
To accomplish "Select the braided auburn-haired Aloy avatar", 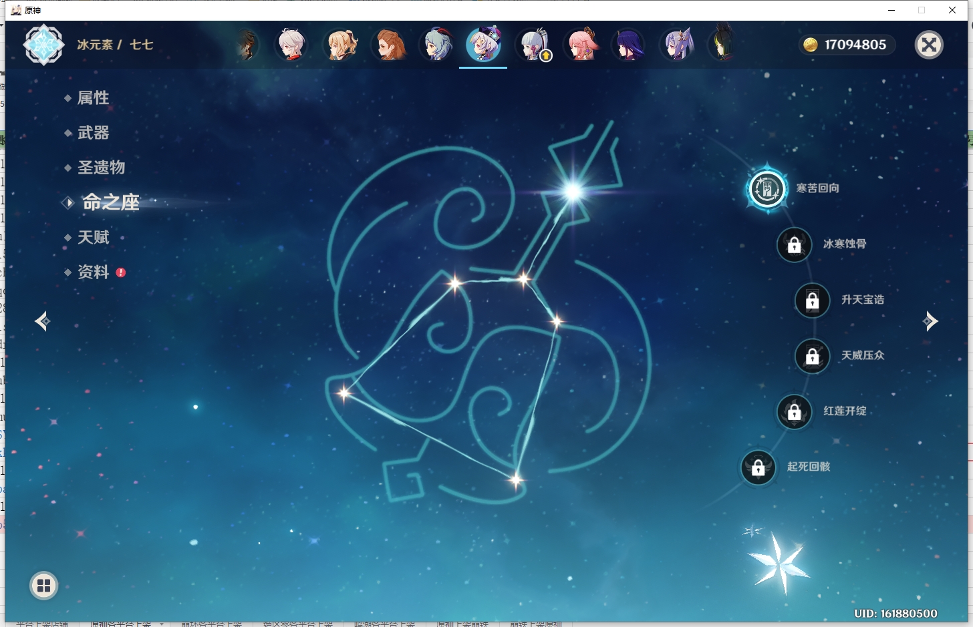I will point(388,45).
